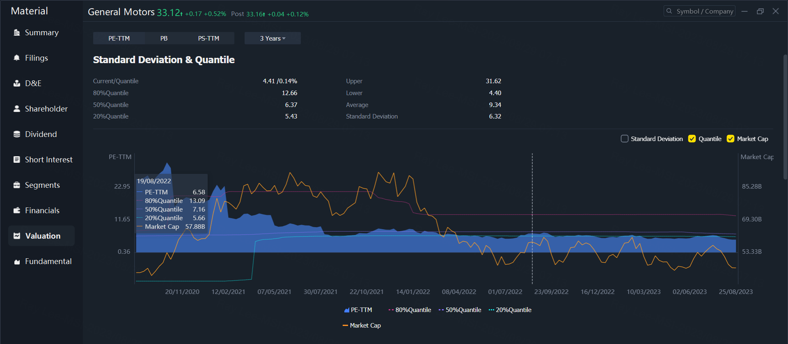Viewport: 788px width, 344px height.
Task: Select the D&E sidebar icon
Action: (x=17, y=83)
